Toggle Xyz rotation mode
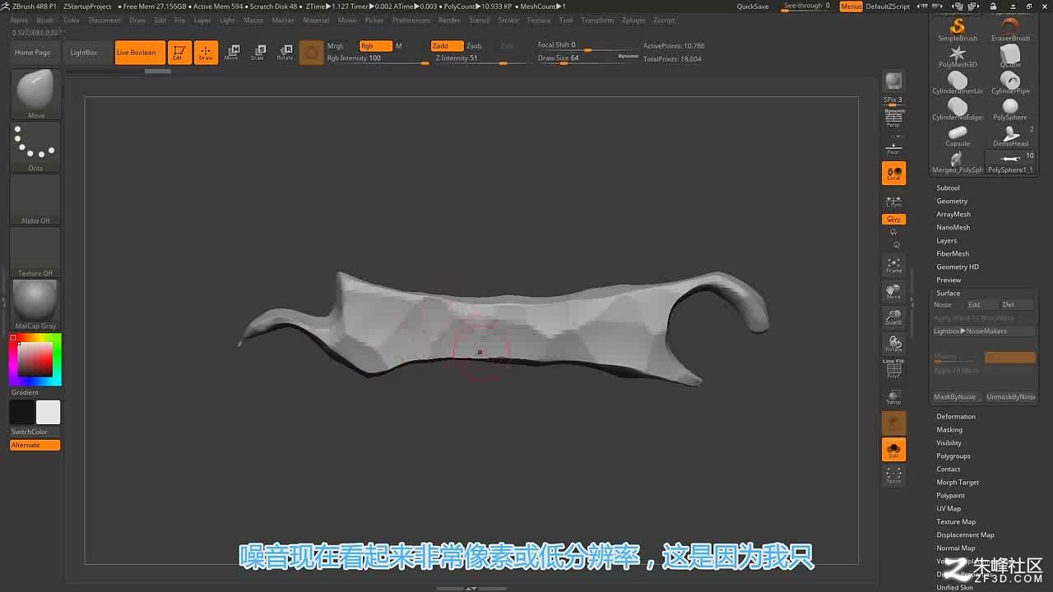Viewport: 1053px width, 592px height. point(893,220)
